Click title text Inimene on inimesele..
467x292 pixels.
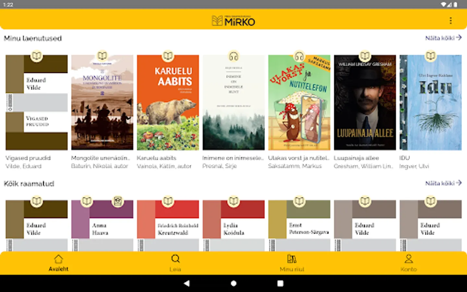(x=233, y=158)
